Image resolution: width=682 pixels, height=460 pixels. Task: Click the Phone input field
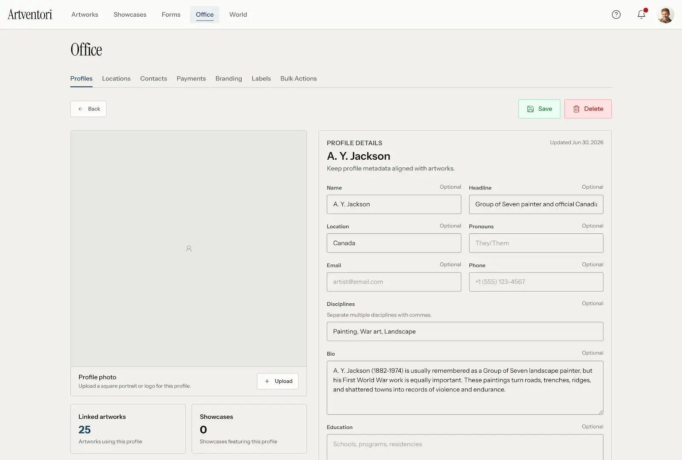pos(536,282)
